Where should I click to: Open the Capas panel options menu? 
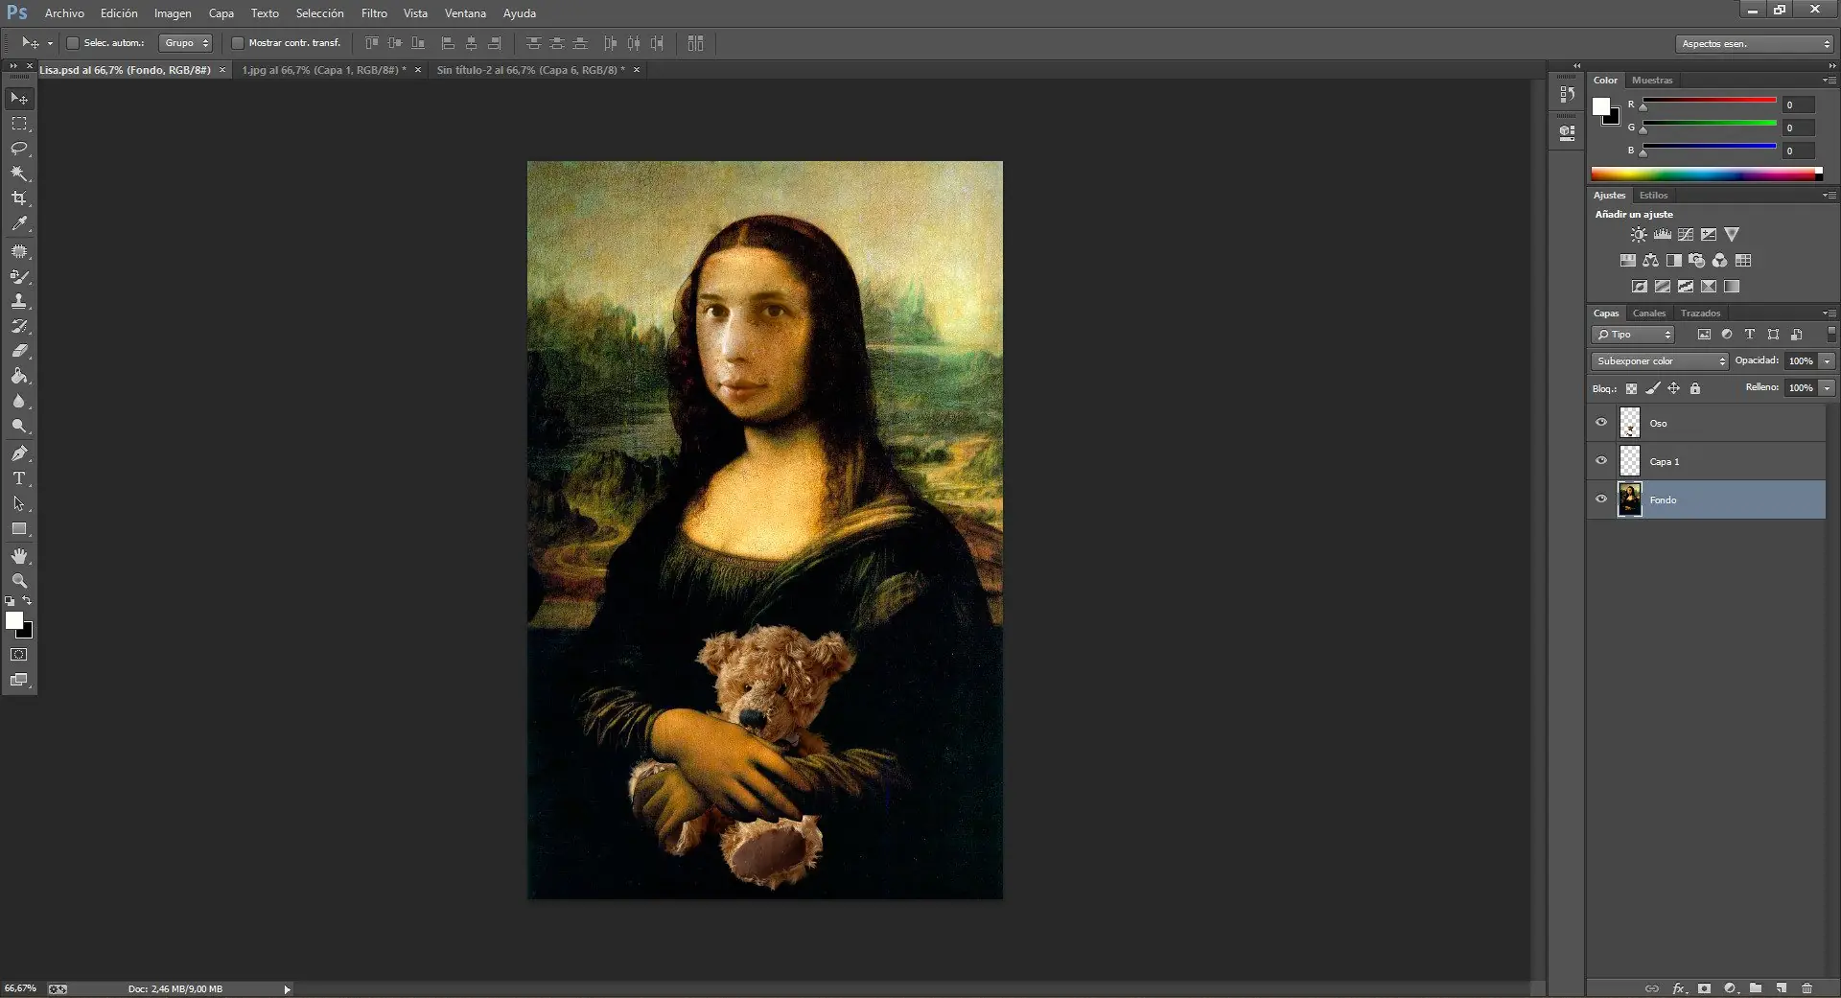click(x=1829, y=313)
